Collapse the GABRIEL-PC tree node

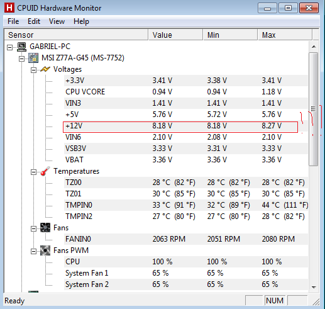[9, 47]
